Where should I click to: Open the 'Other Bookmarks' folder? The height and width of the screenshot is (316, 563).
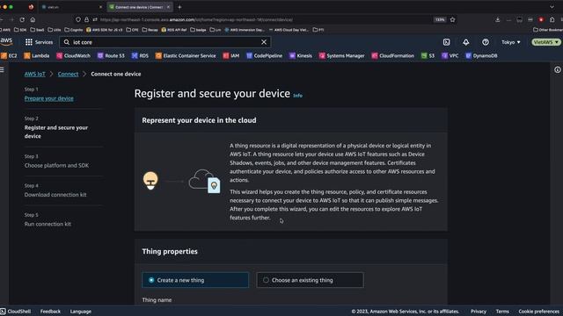coord(548,30)
